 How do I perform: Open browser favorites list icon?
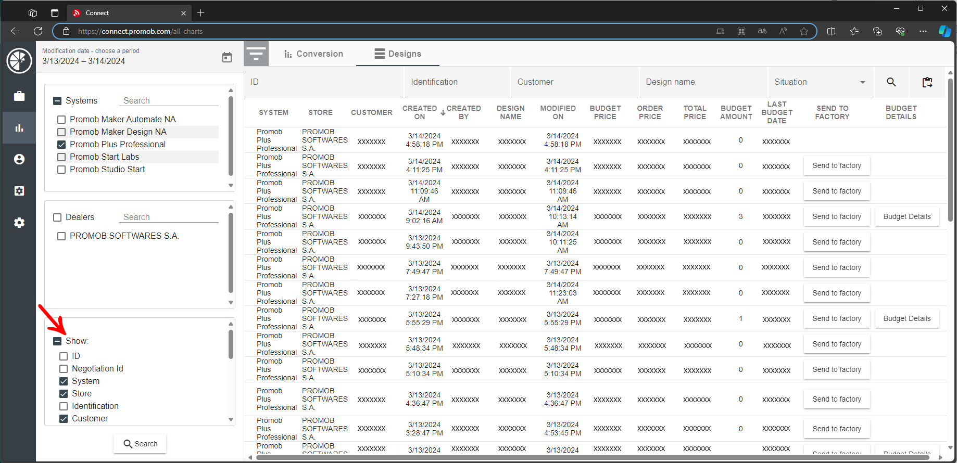(854, 31)
